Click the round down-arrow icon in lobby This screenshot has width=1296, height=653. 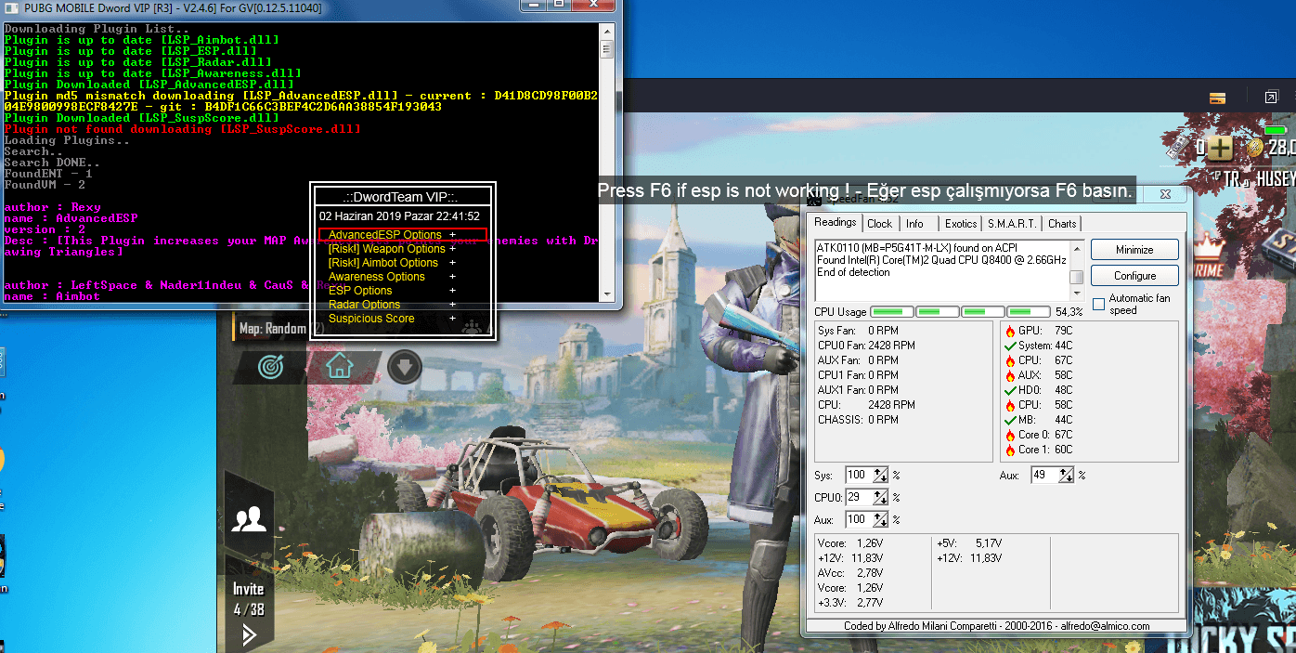click(405, 368)
